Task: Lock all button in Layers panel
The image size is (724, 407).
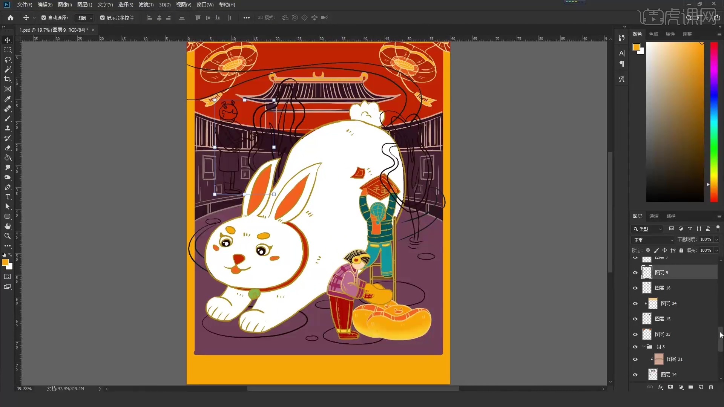Action: 681,250
